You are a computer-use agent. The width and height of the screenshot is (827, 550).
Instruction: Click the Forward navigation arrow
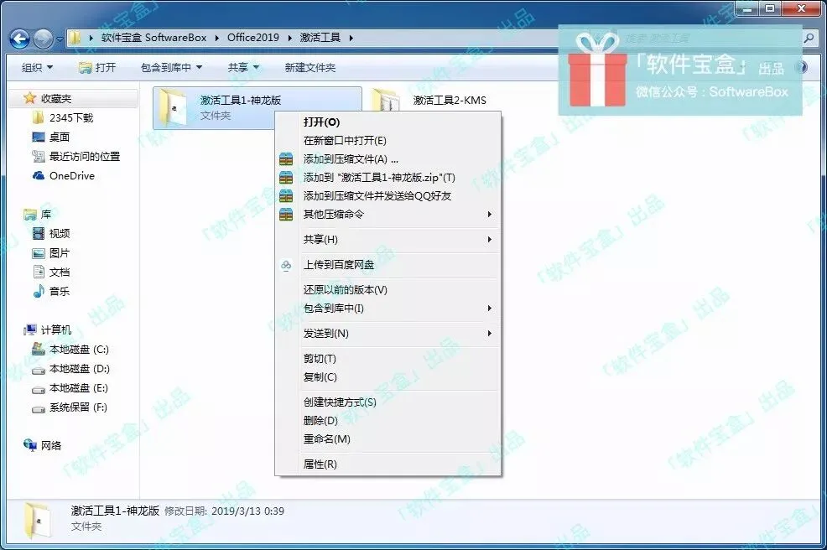pyautogui.click(x=43, y=39)
